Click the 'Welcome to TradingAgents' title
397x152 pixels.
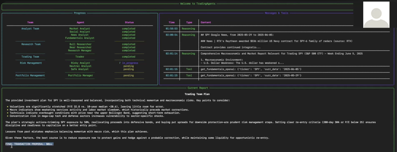[x=198, y=4]
